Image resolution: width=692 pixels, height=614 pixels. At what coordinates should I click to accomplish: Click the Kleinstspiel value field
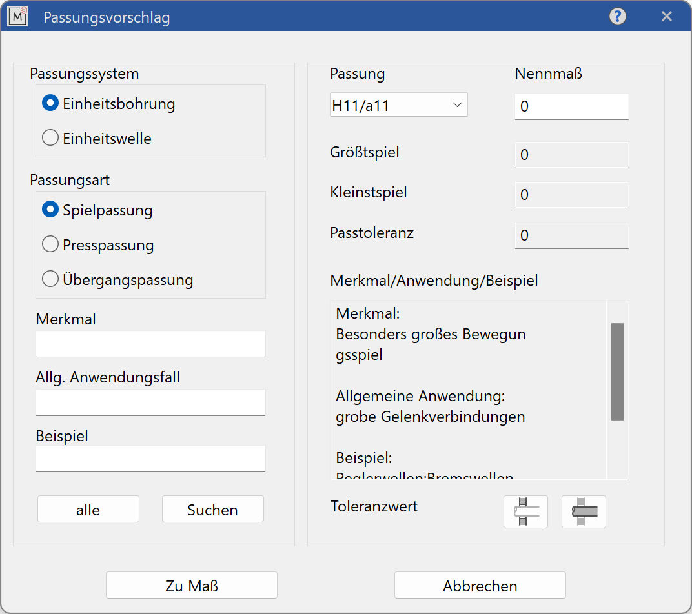pyautogui.click(x=571, y=195)
